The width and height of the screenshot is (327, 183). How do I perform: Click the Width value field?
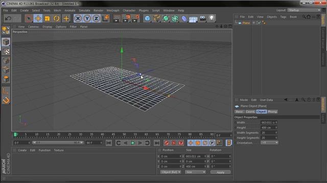click(269, 123)
